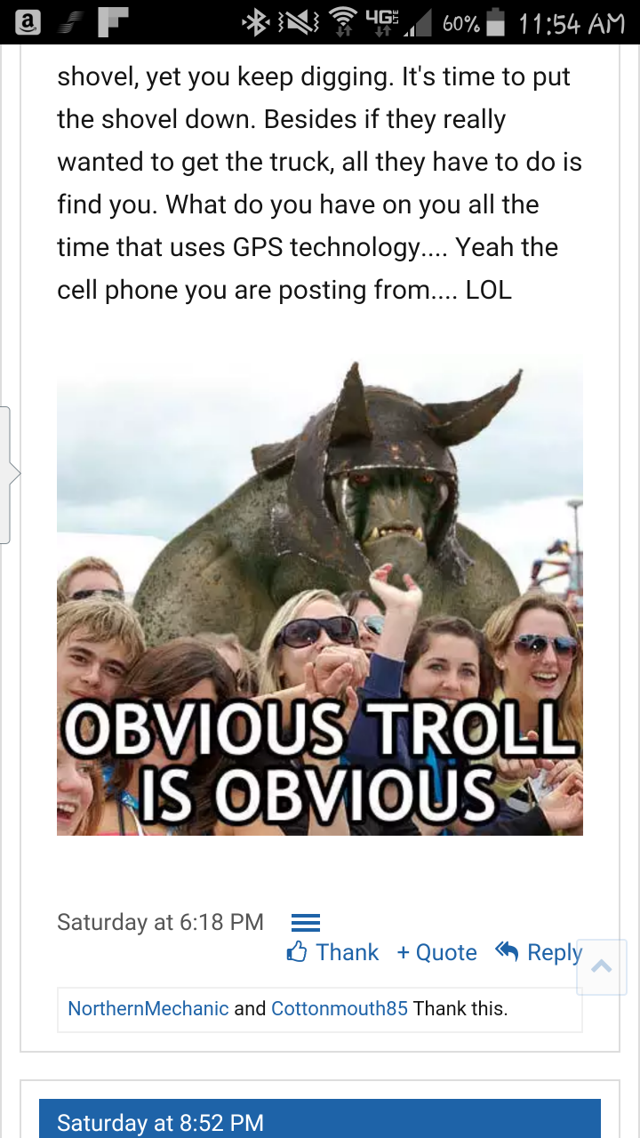Viewport: 640px width, 1138px height.
Task: Open the post options hamburger menu
Action: point(306,923)
